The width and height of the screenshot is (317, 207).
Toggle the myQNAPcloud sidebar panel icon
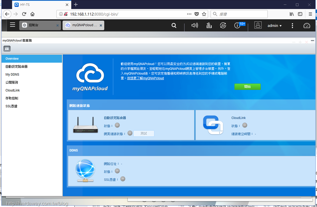[x=7, y=49]
